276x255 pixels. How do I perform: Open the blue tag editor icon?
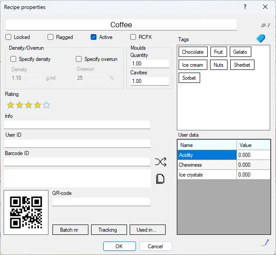[x=261, y=38]
